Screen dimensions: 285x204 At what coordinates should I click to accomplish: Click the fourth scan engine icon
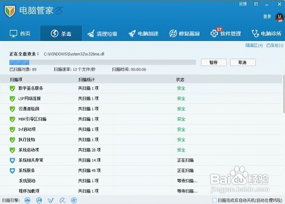coord(62,200)
